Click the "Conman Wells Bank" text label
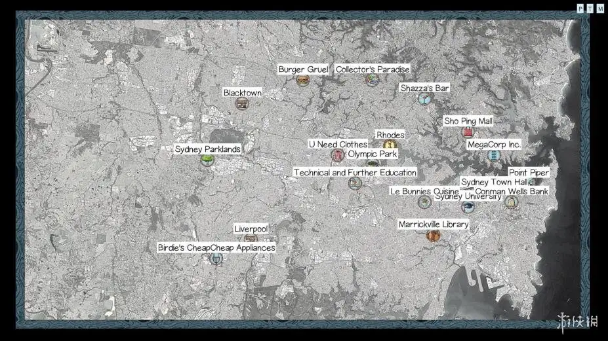This screenshot has width=608, height=341. tap(512, 191)
